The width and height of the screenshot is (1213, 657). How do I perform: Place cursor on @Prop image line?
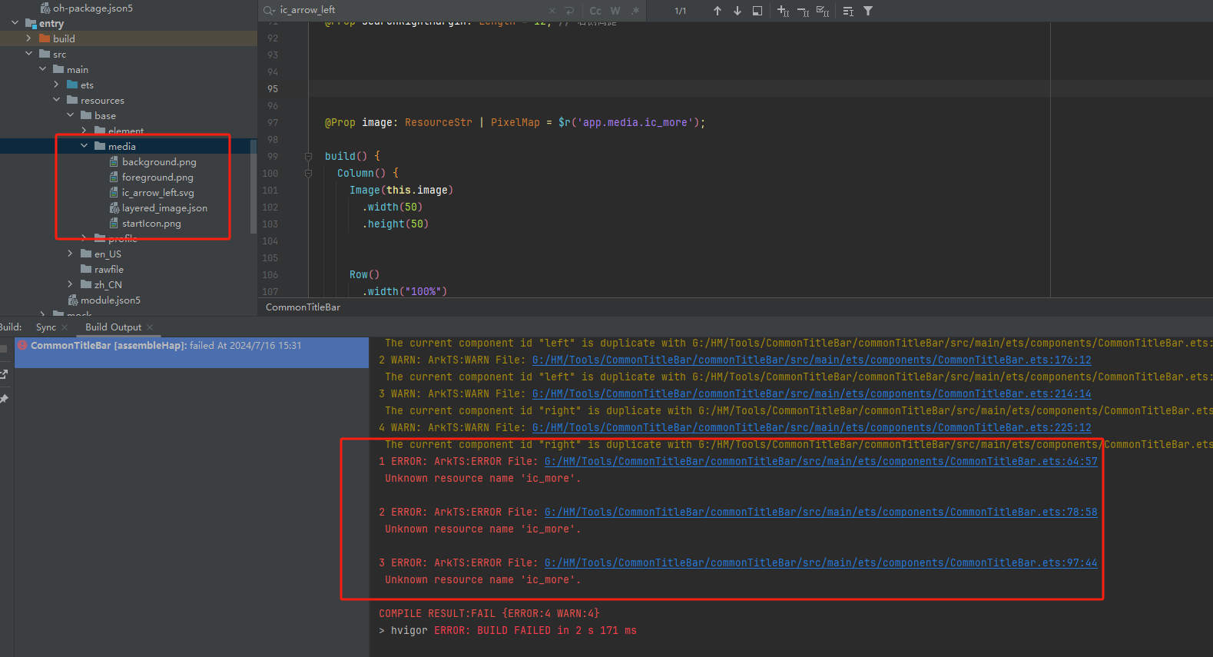point(515,122)
